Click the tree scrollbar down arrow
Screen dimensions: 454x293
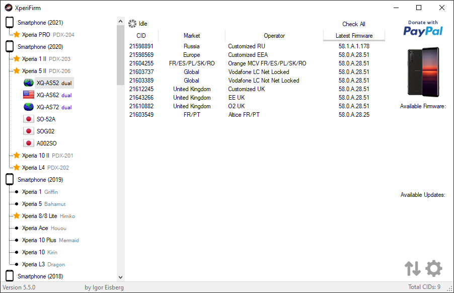(x=120, y=277)
